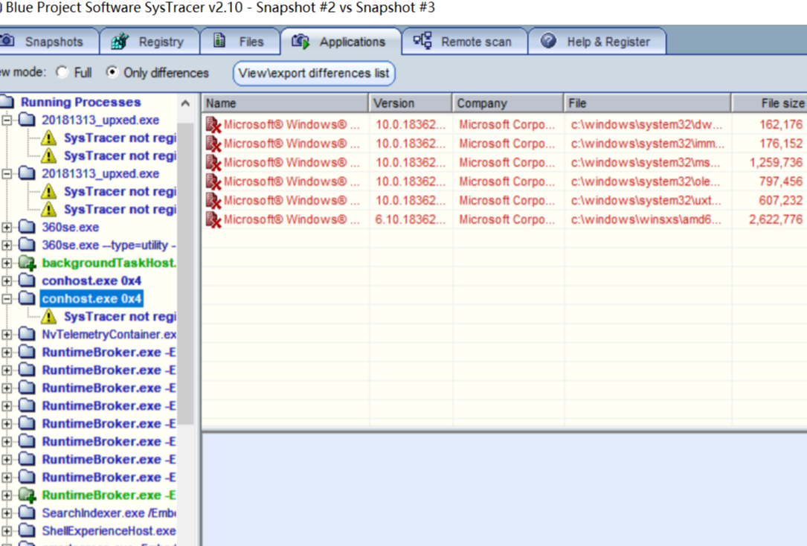Click the Applications tab camera icon

point(300,41)
